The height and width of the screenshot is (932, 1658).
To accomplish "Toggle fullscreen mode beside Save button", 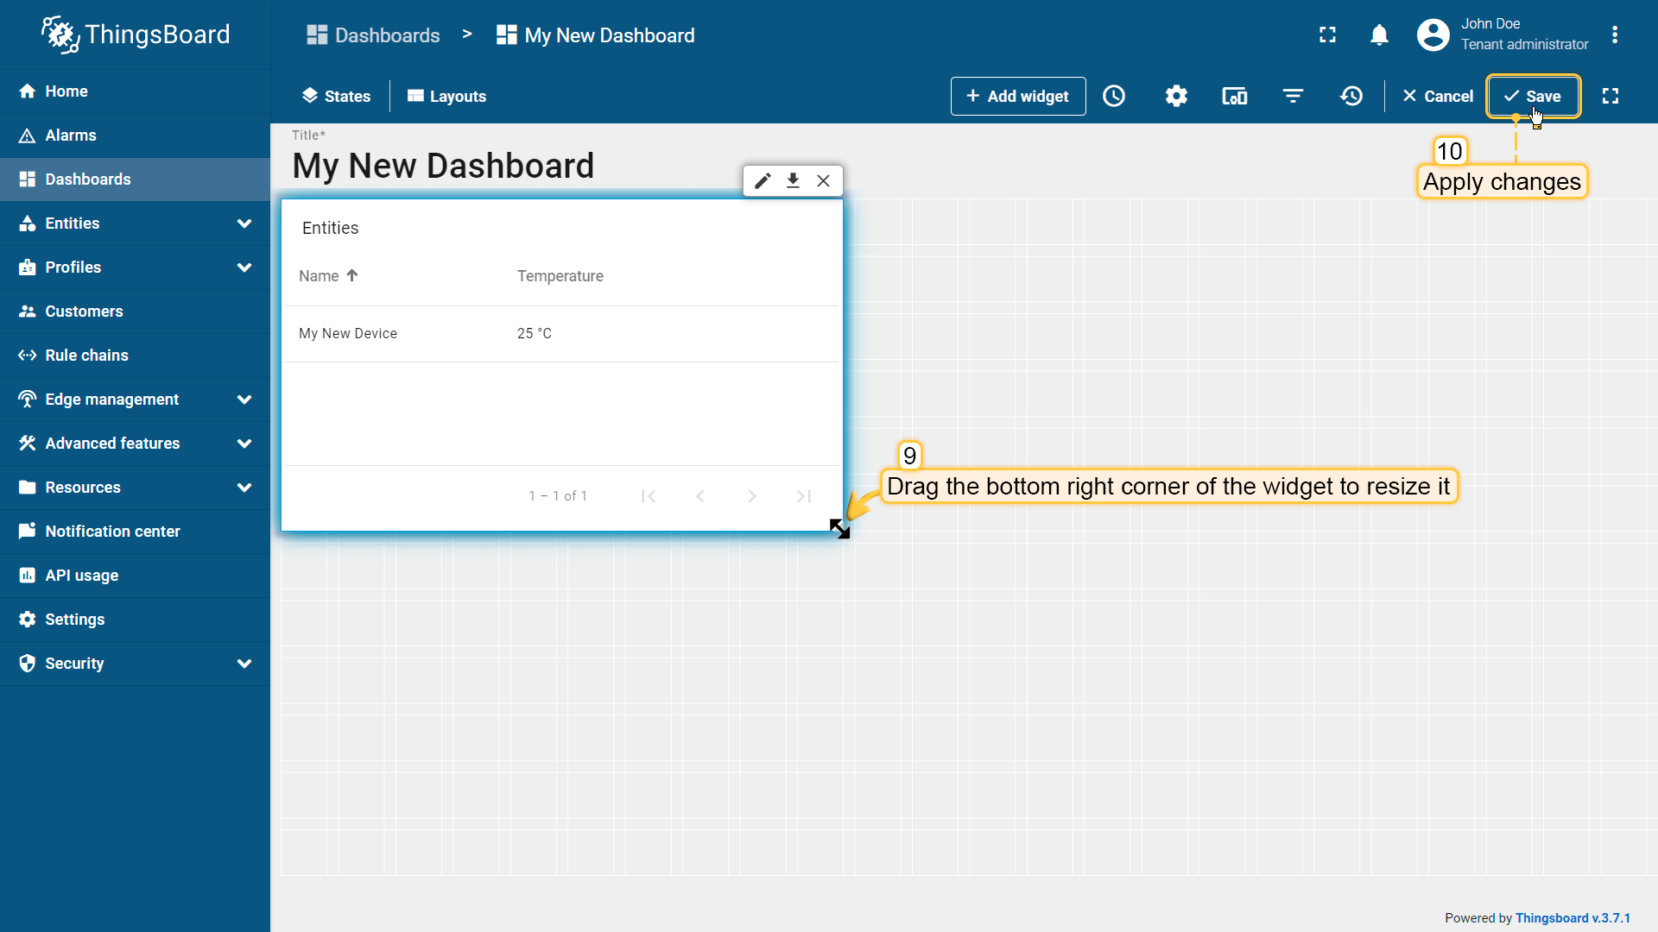I will tap(1611, 96).
